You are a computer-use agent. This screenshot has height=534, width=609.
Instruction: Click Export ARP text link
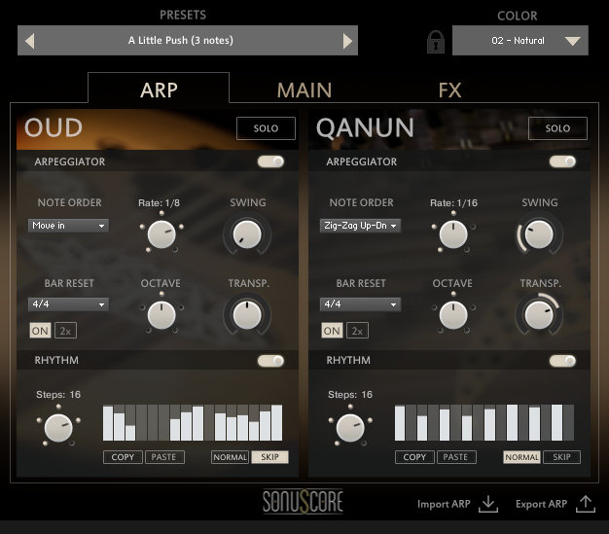542,504
